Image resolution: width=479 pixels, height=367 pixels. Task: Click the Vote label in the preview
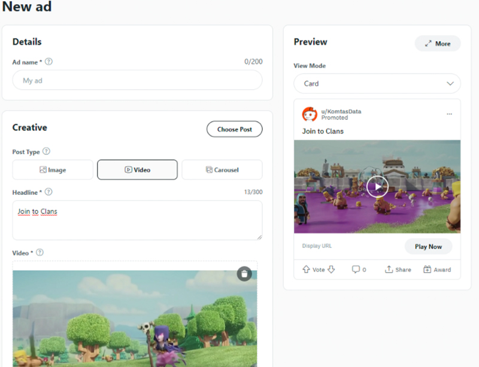tap(319, 270)
